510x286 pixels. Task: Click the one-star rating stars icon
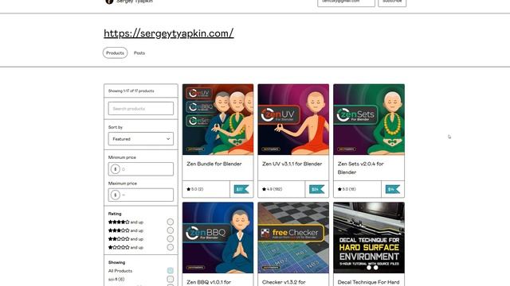(119, 247)
